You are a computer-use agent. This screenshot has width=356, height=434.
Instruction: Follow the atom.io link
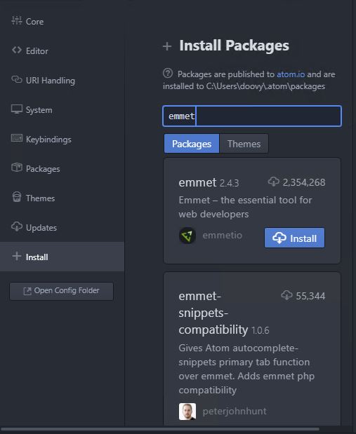coord(291,74)
